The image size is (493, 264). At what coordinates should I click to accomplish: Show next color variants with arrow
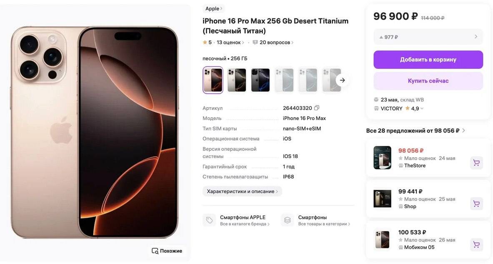[342, 80]
